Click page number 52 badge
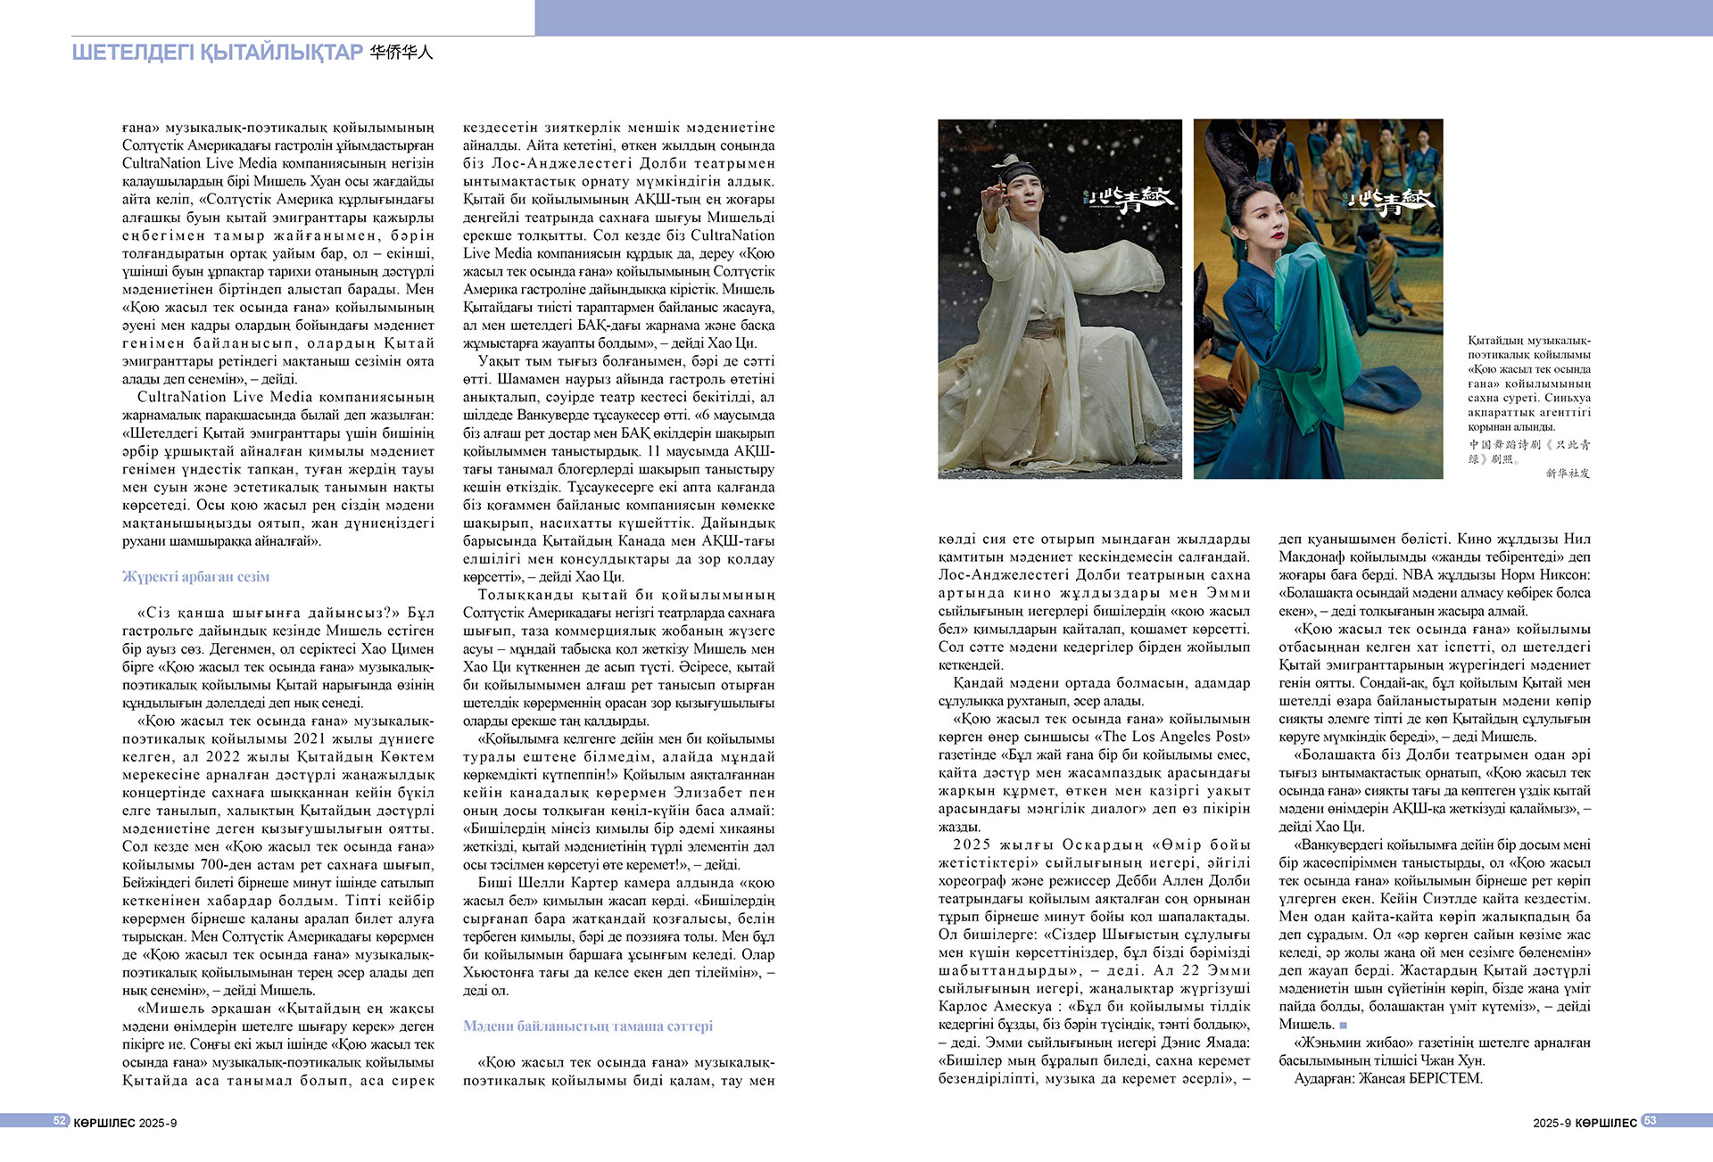The width and height of the screenshot is (1713, 1162). (x=60, y=1121)
